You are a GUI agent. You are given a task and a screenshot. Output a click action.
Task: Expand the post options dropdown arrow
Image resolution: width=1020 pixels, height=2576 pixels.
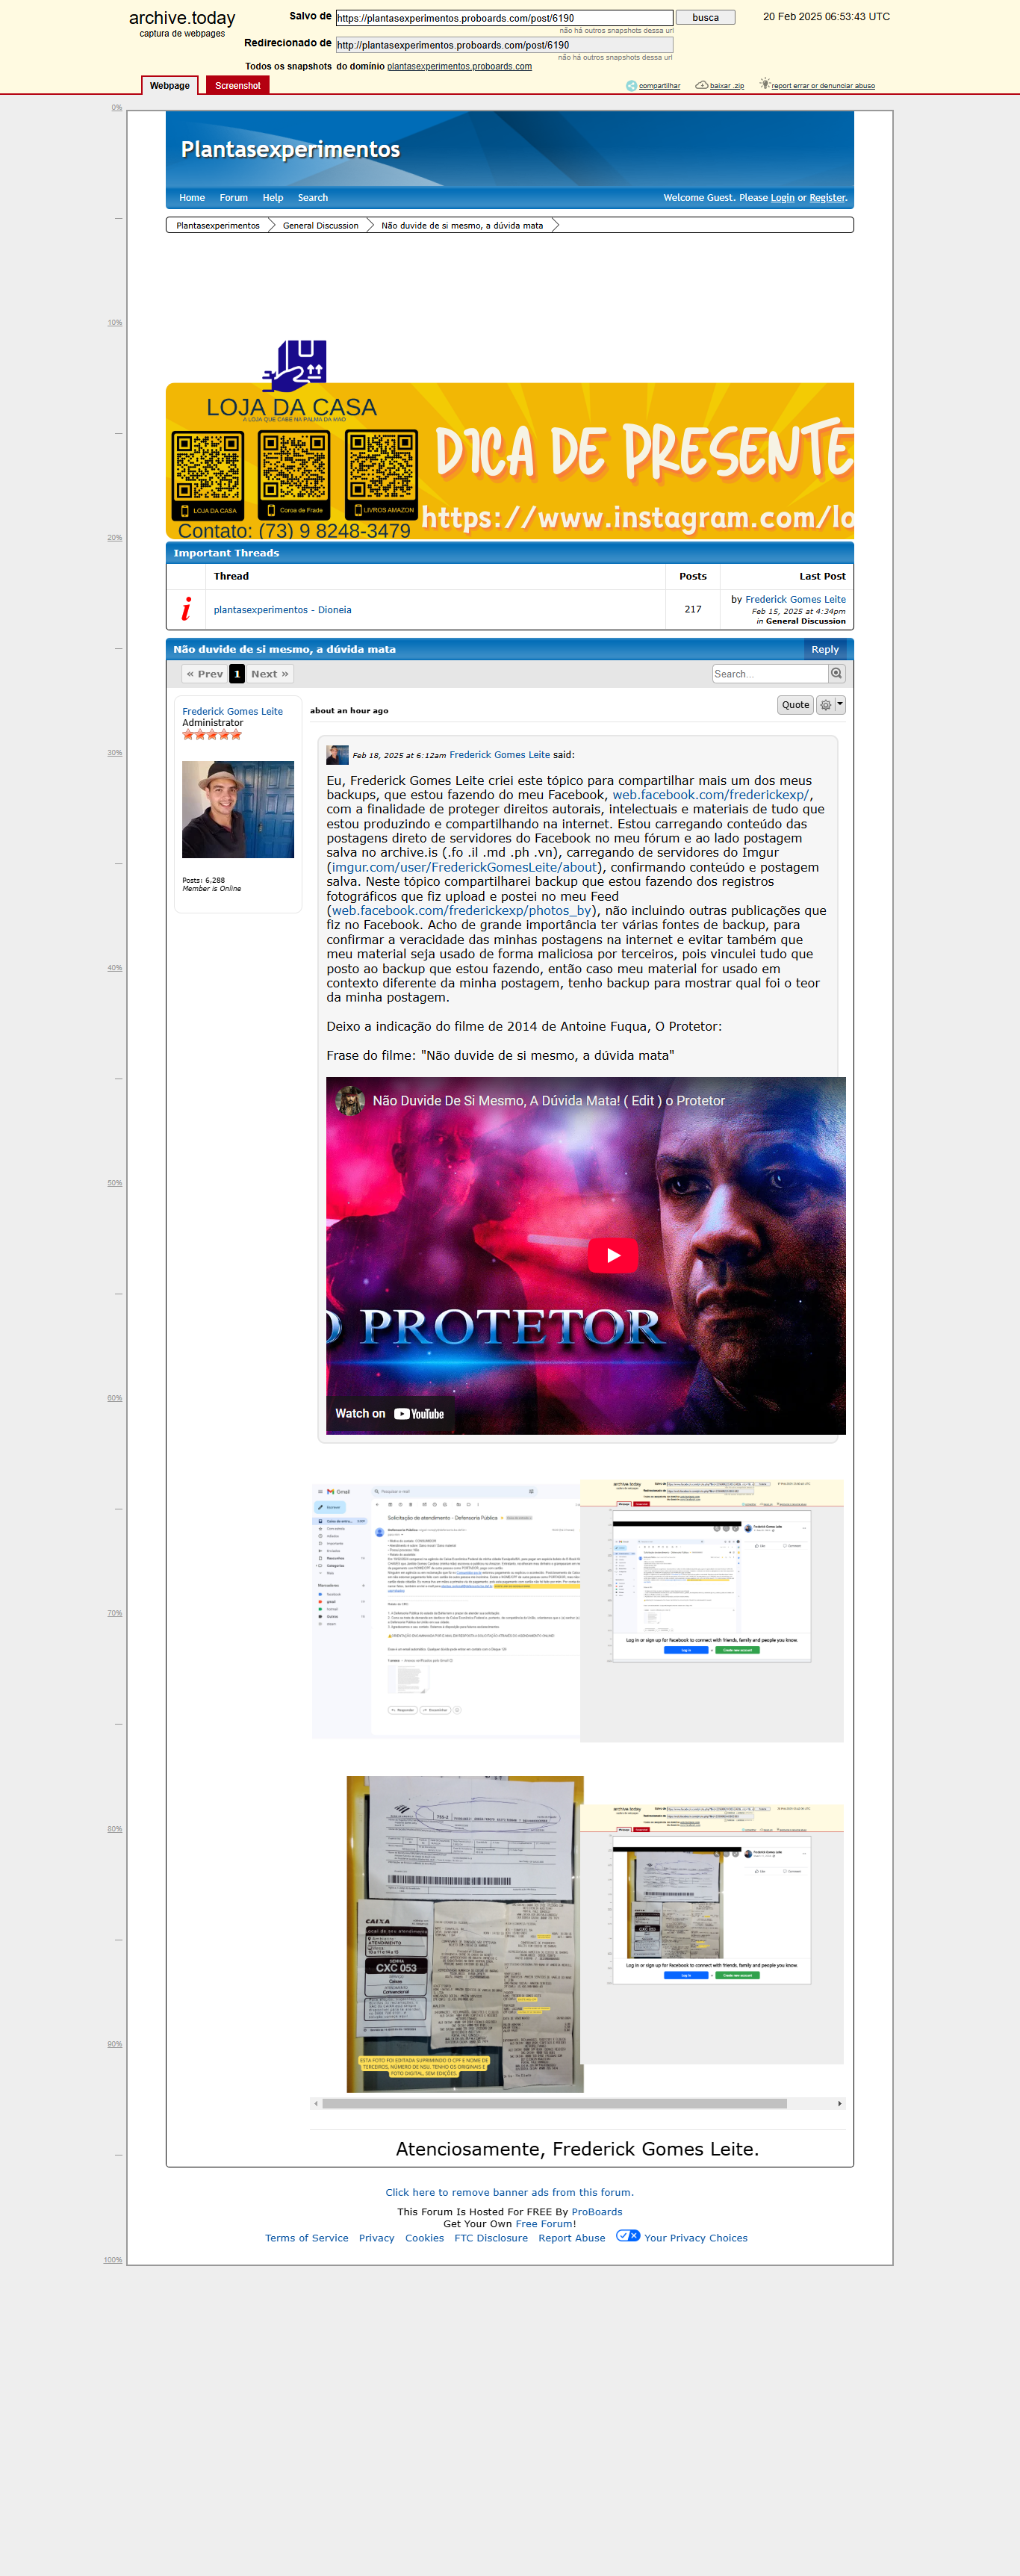pyautogui.click(x=840, y=705)
